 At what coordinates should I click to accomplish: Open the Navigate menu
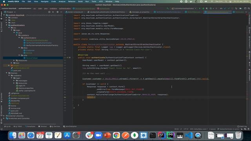pyautogui.click(x=44, y=2)
